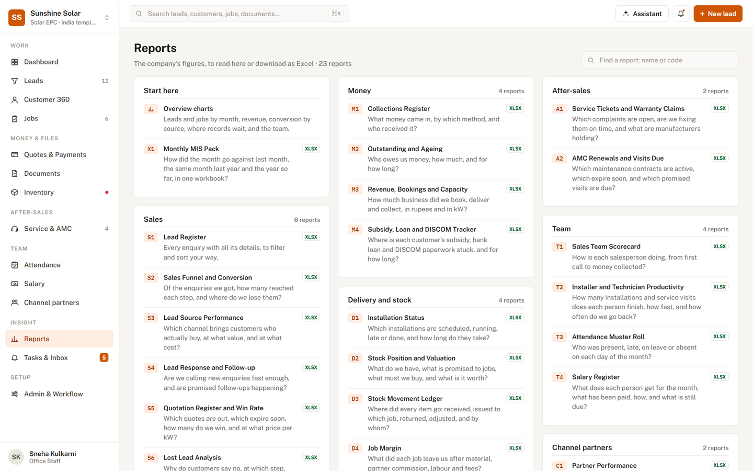Open the notifications bell icon
Viewport: 753px width, 471px height.
(681, 14)
